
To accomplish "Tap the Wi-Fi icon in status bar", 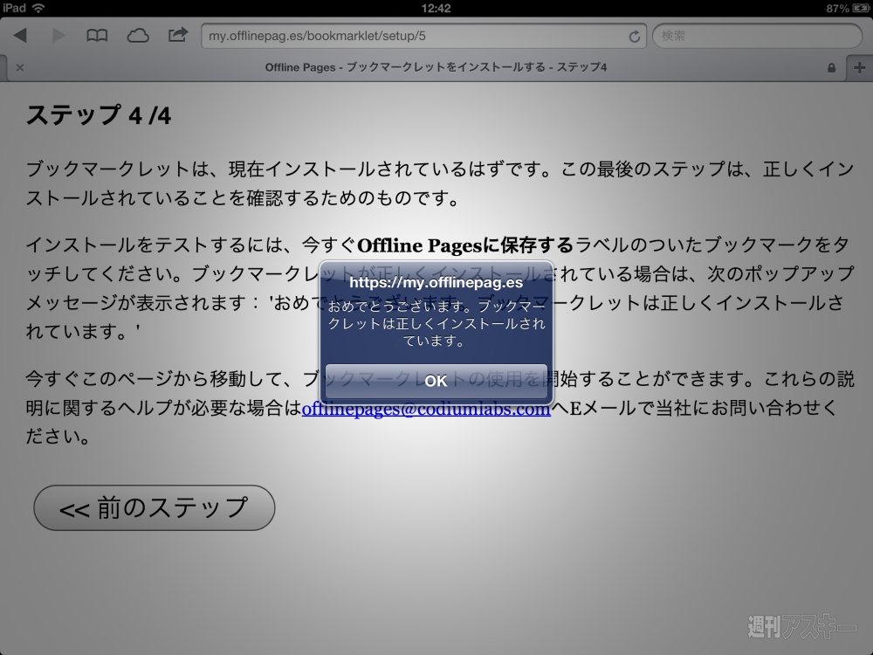I will 38,8.
